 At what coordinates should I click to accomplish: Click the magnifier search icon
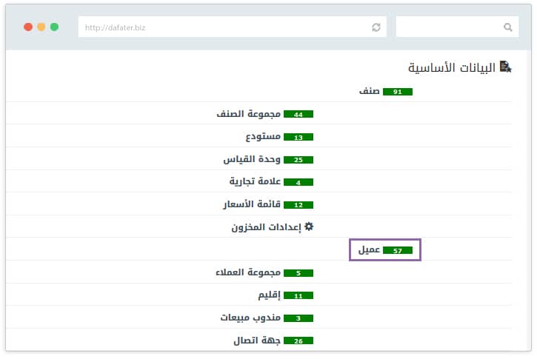click(507, 27)
